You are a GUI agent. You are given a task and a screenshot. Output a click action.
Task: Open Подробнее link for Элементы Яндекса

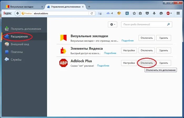coord(110,53)
